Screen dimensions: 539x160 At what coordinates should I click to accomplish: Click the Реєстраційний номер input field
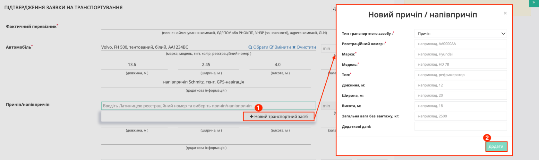pos(460,44)
